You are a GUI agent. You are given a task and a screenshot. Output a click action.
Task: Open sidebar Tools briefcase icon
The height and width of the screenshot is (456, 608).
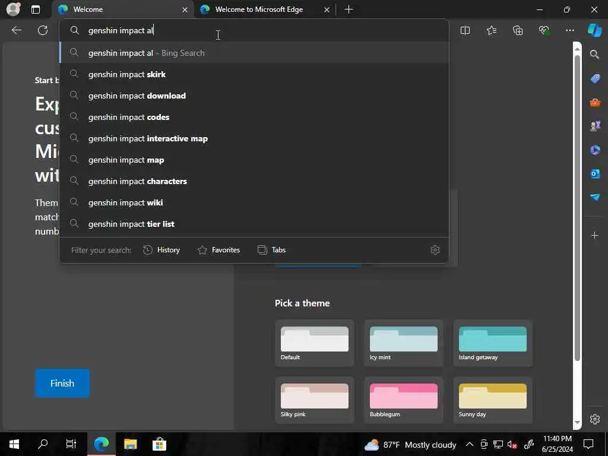point(595,102)
